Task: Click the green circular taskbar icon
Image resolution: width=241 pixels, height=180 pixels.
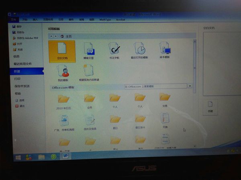Action: tap(53, 157)
